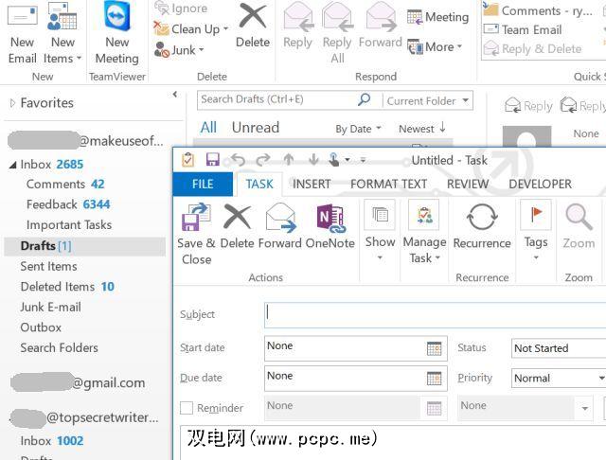Image resolution: width=606 pixels, height=460 pixels.
Task: Select the Drafts [1] folder
Action: pyautogui.click(x=84, y=246)
